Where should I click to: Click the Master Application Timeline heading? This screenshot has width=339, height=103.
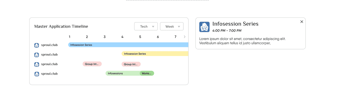tap(61, 27)
